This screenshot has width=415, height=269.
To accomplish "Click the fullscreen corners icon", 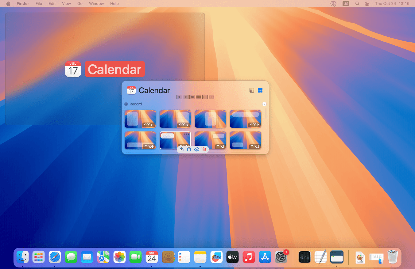I will click(205, 97).
